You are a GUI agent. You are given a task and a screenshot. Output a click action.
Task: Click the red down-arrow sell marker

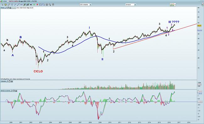[37, 5]
